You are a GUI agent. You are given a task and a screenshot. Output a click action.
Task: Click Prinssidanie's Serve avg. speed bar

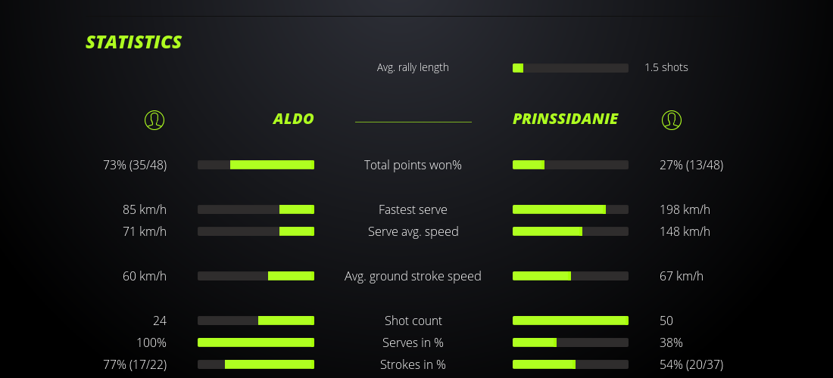coord(570,231)
